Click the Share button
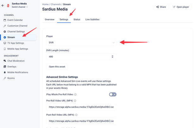This screenshot has width=194, height=128. 161,7
